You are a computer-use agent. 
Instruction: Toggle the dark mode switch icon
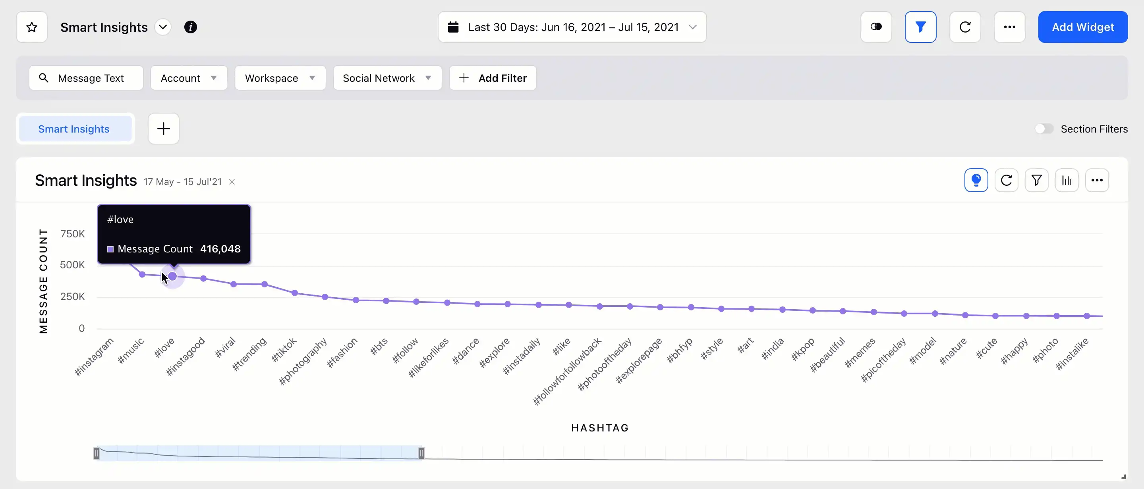coord(876,27)
